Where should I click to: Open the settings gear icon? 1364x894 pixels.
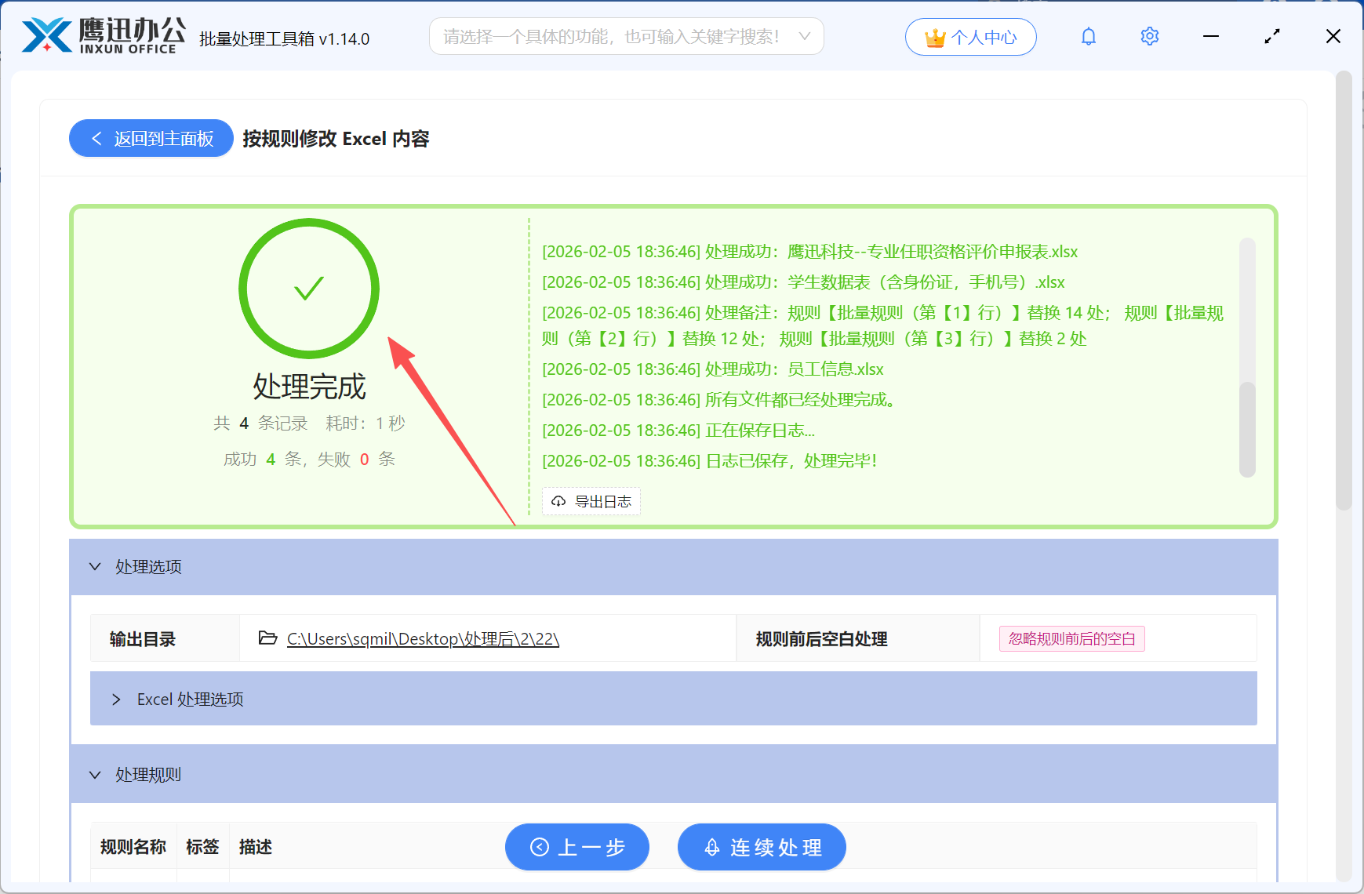[1149, 36]
